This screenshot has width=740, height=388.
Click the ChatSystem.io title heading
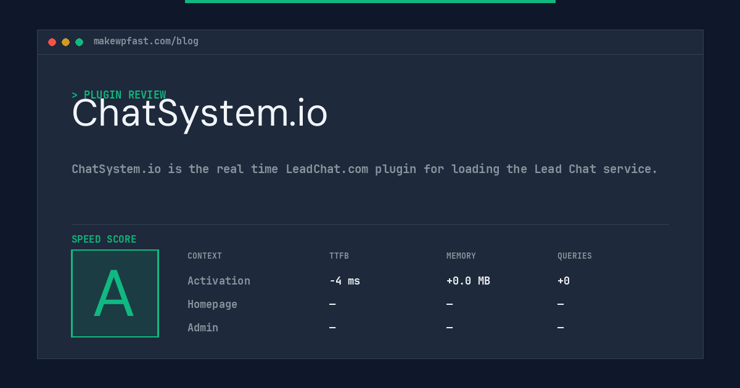pyautogui.click(x=200, y=113)
